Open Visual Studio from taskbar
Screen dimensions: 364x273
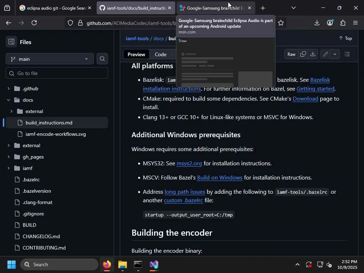[154, 264]
